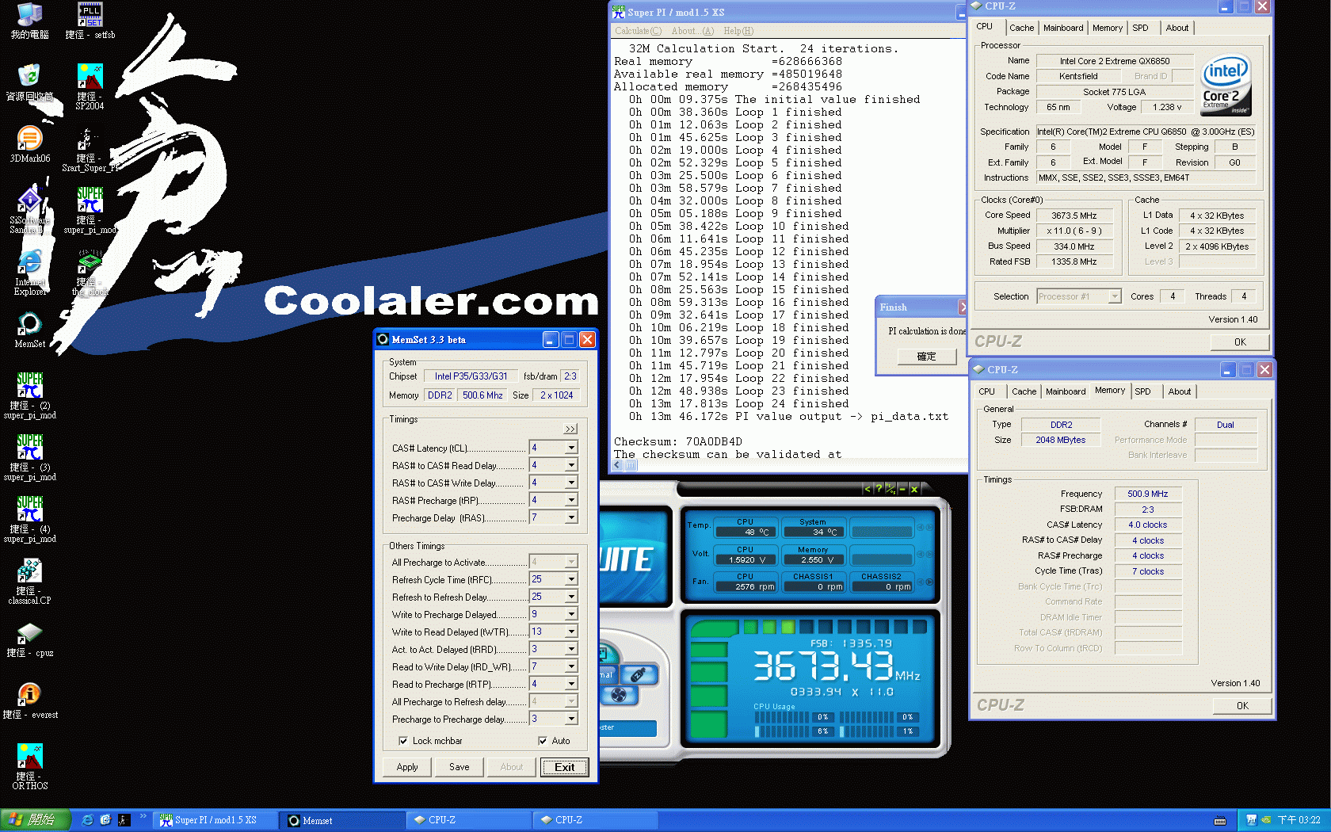This screenshot has width=1331, height=832.
Task: Open Act. to Act. Delayed (tRRD) dropdown
Action: (x=571, y=649)
